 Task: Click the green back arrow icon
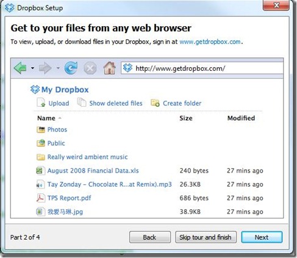coord(20,68)
